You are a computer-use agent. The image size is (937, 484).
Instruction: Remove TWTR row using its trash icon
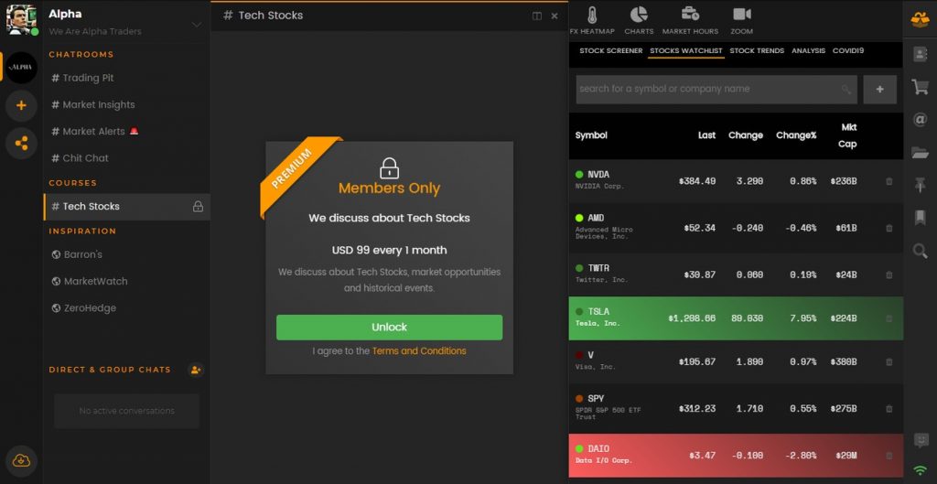click(889, 274)
